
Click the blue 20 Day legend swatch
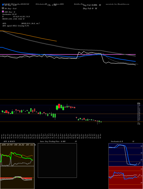click(3, 5)
